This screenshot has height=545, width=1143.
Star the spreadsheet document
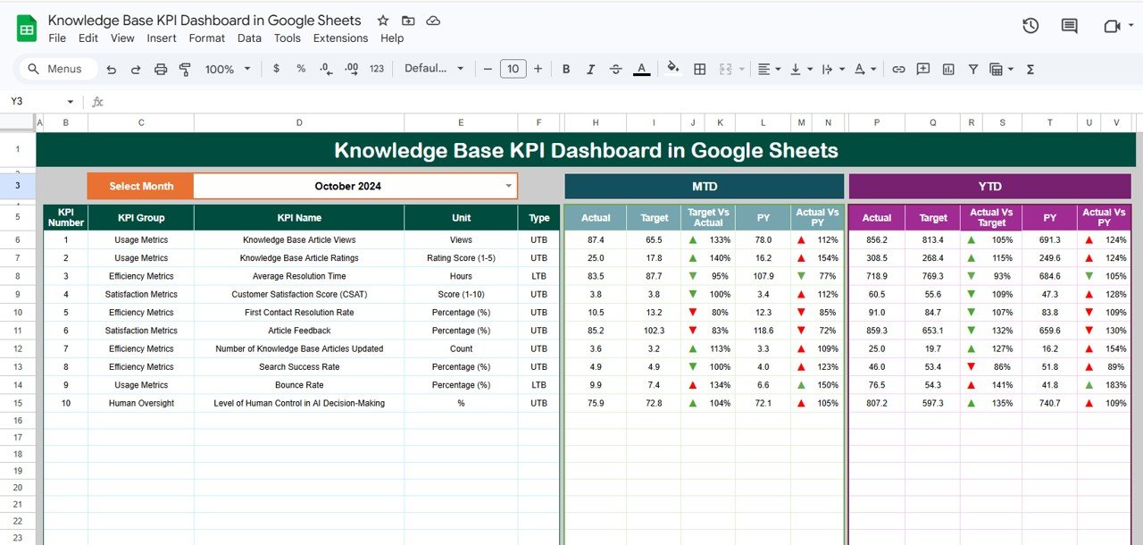click(x=383, y=20)
